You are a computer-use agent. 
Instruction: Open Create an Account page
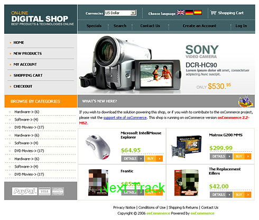point(199,26)
